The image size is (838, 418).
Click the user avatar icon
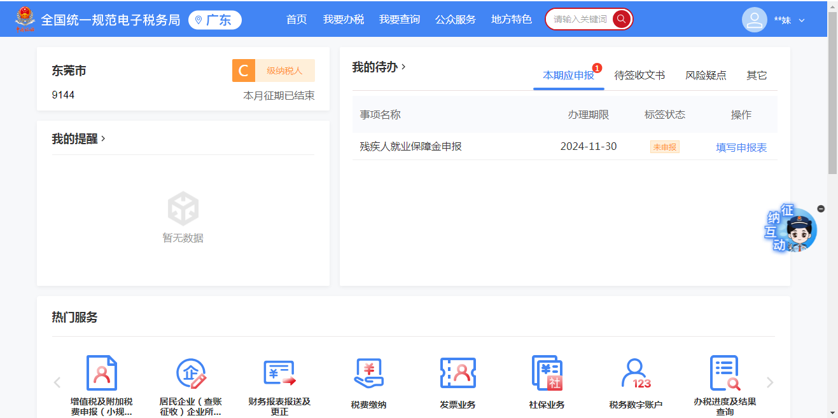pos(755,20)
